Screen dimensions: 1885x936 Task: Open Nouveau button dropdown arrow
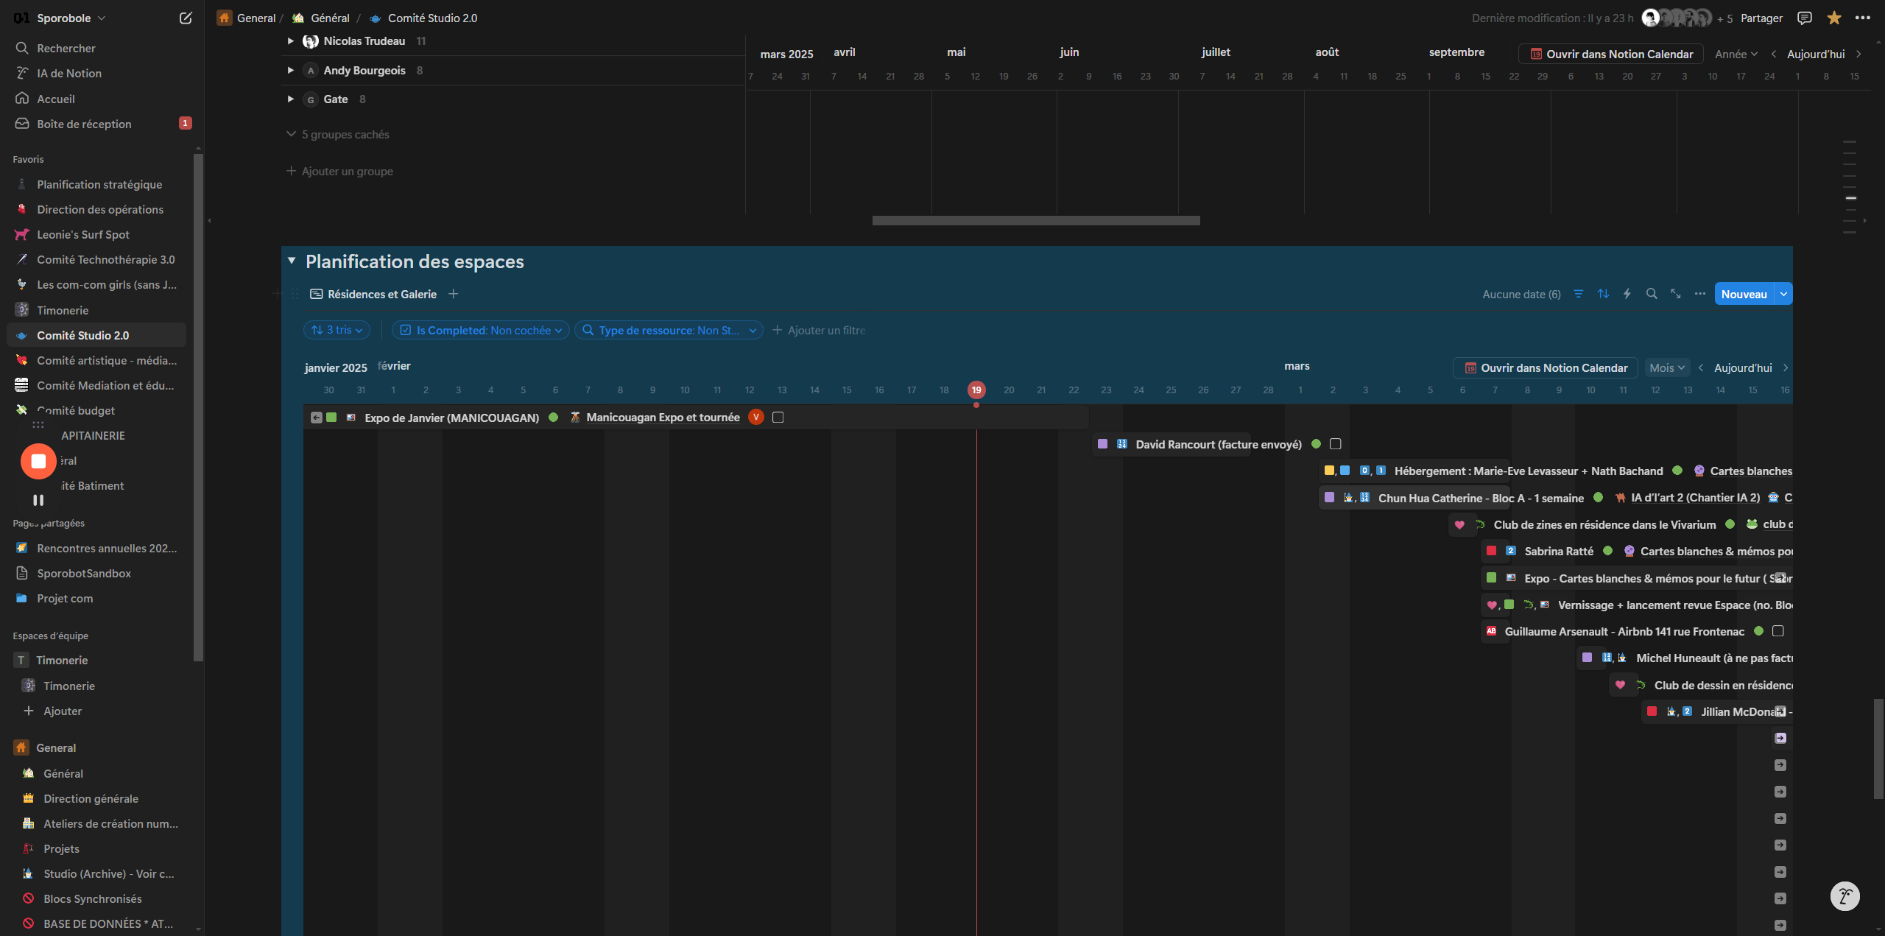1783,294
